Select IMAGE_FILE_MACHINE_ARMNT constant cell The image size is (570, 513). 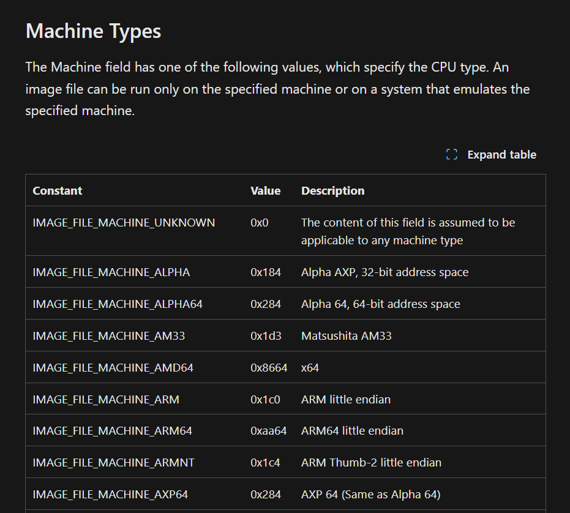click(x=113, y=462)
